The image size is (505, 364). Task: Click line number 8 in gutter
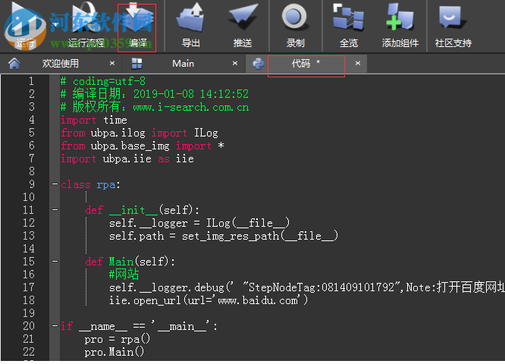31,171
